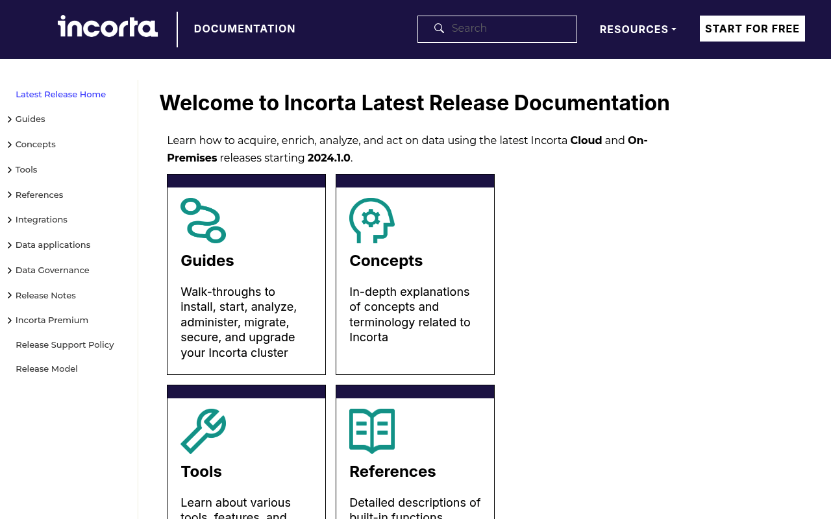Click the Concepts card description text
831x519 pixels.
click(410, 315)
